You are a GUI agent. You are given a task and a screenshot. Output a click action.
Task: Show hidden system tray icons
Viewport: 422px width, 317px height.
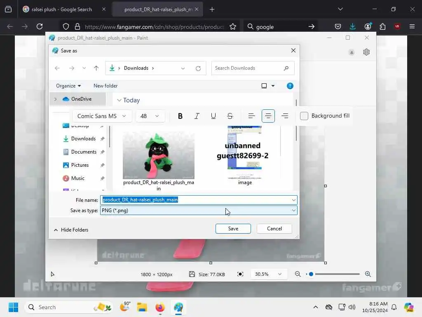click(316, 307)
